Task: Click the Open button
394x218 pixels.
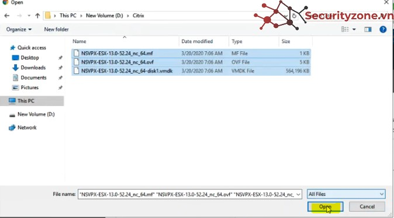Action: click(325, 207)
